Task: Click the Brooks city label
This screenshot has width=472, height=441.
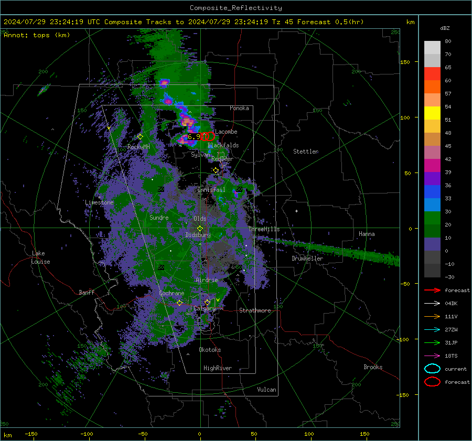Action: (x=373, y=367)
